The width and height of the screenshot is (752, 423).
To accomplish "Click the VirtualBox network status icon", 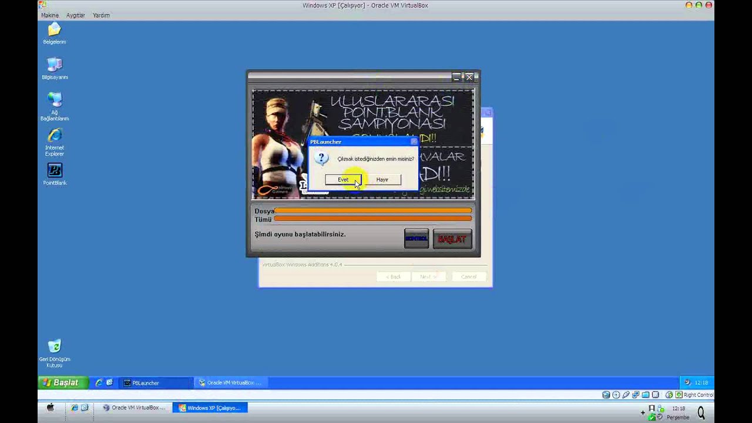I will pyautogui.click(x=636, y=395).
